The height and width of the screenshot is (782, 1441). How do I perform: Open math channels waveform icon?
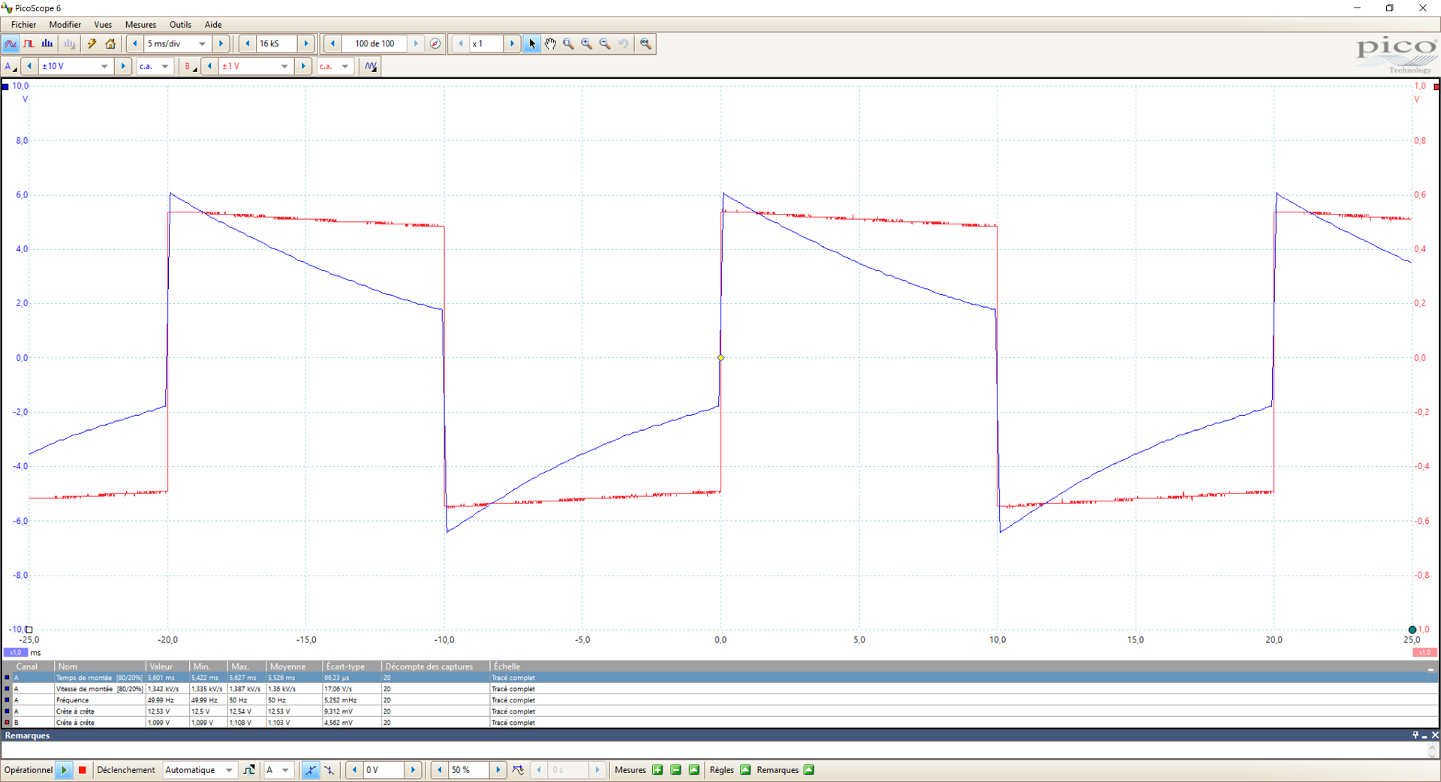pyautogui.click(x=371, y=67)
